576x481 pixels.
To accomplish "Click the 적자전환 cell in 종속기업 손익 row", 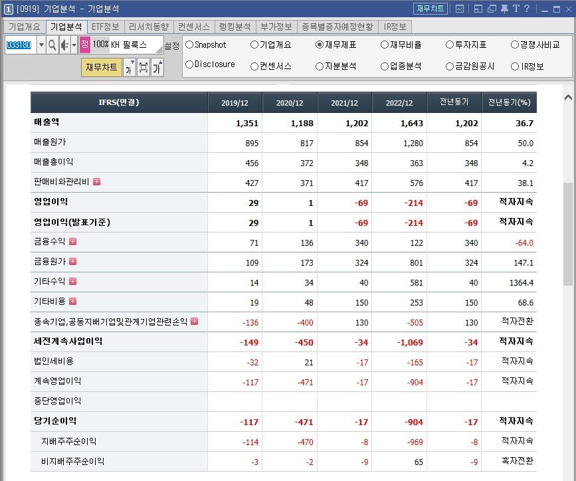I will pos(518,321).
